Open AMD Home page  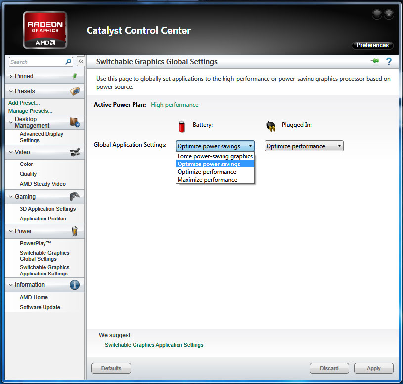coord(34,297)
